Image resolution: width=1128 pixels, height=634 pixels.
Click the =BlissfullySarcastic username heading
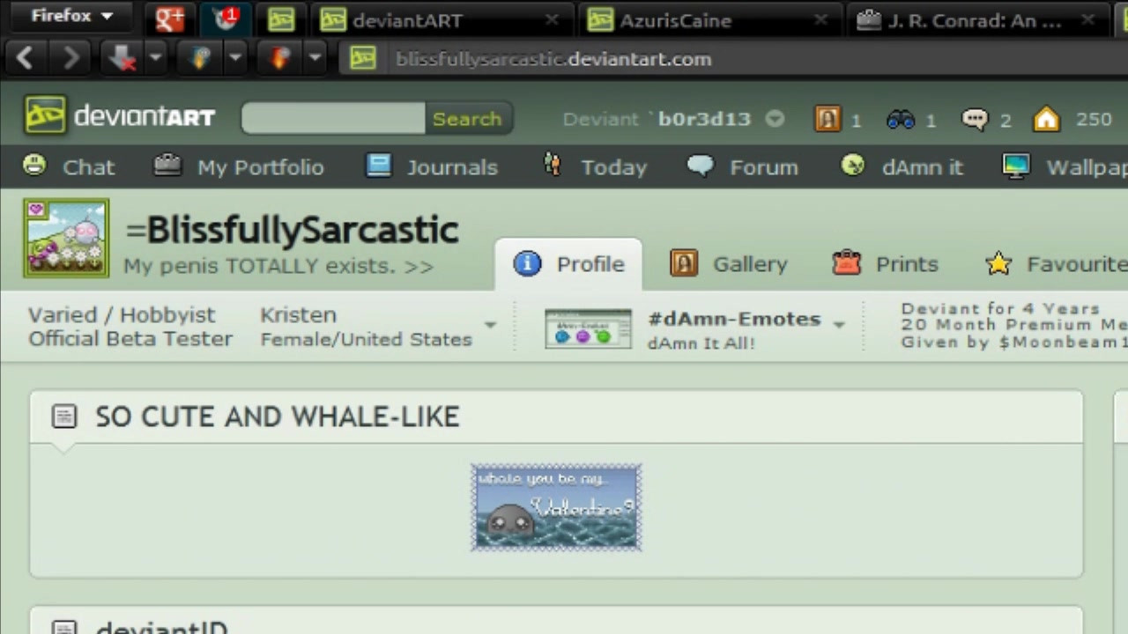(x=292, y=231)
